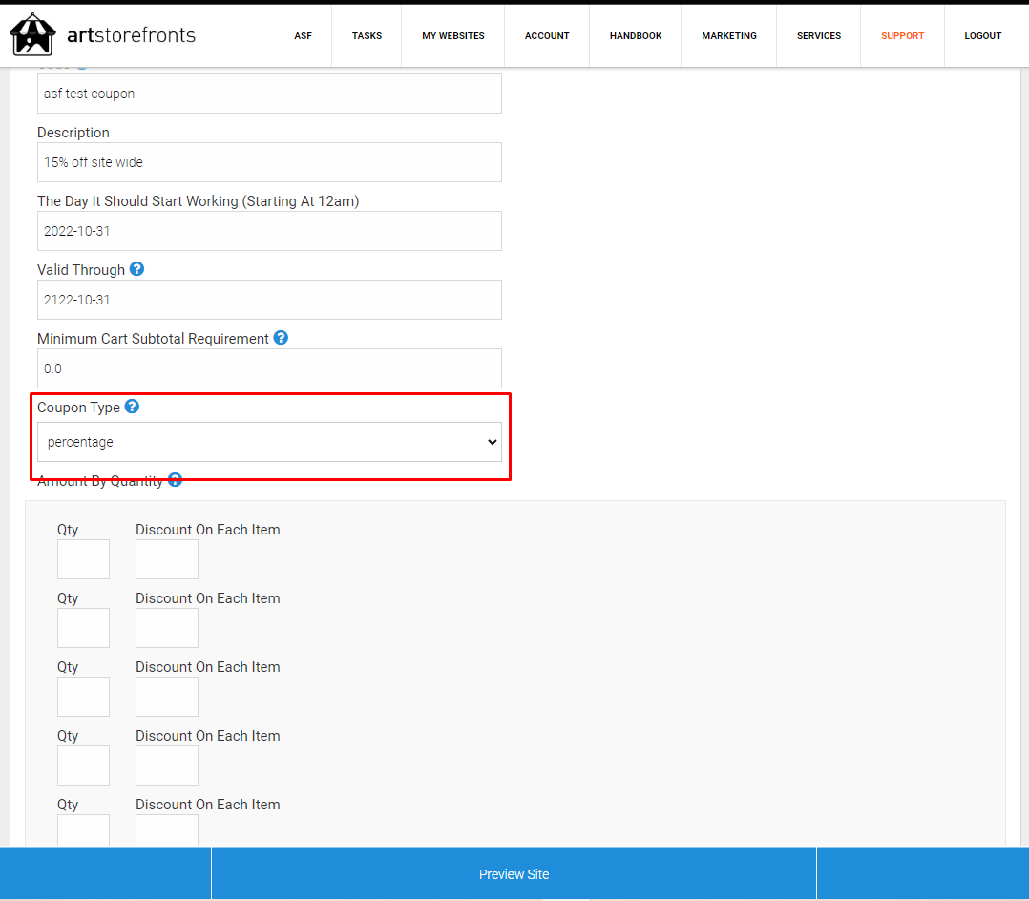The height and width of the screenshot is (901, 1029).
Task: Open the Tasks menu item
Action: click(367, 36)
